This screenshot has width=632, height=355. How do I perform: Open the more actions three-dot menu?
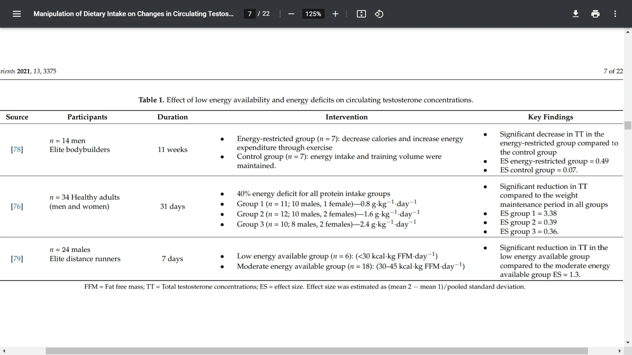pos(615,14)
